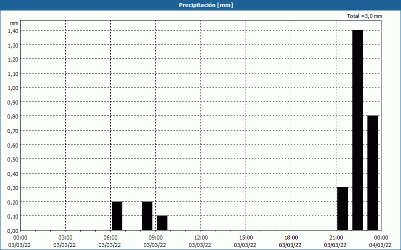The image size is (401, 250).
Task: Select the 1,00 y-axis label
Action: [x=14, y=88]
